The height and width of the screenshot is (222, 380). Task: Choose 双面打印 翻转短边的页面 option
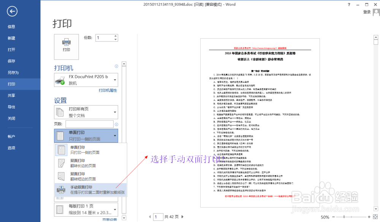pyautogui.click(x=91, y=176)
